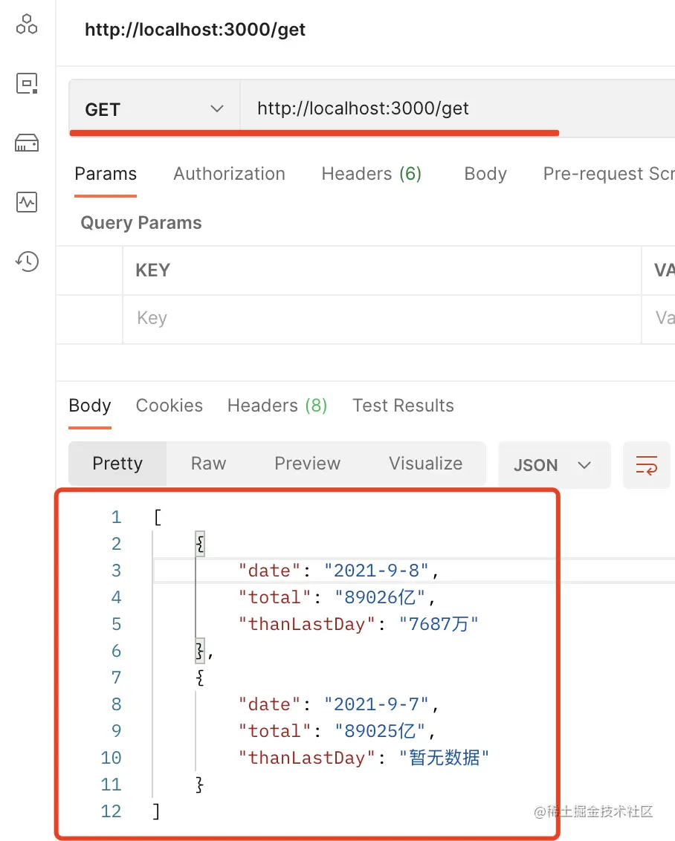Click the value "89026亿" on line 4
Screen dimensions: 675x841
click(380, 597)
